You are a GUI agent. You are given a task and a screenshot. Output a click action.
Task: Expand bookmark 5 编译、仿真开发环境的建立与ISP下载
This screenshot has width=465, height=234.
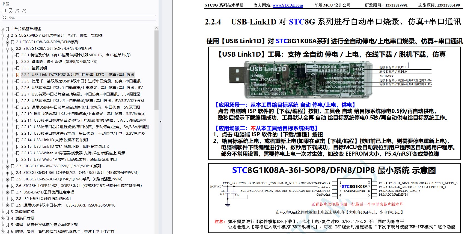[2, 225]
